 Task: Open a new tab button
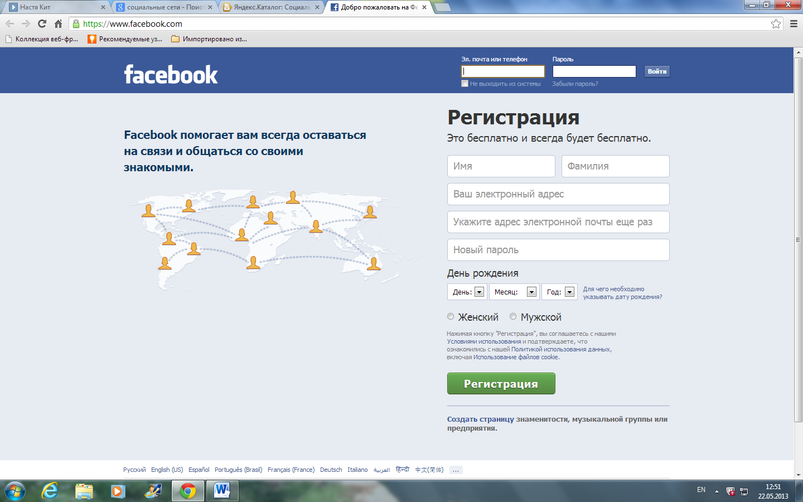pos(443,7)
